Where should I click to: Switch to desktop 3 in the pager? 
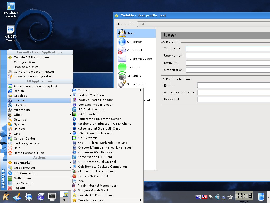pyautogui.click(x=64, y=200)
